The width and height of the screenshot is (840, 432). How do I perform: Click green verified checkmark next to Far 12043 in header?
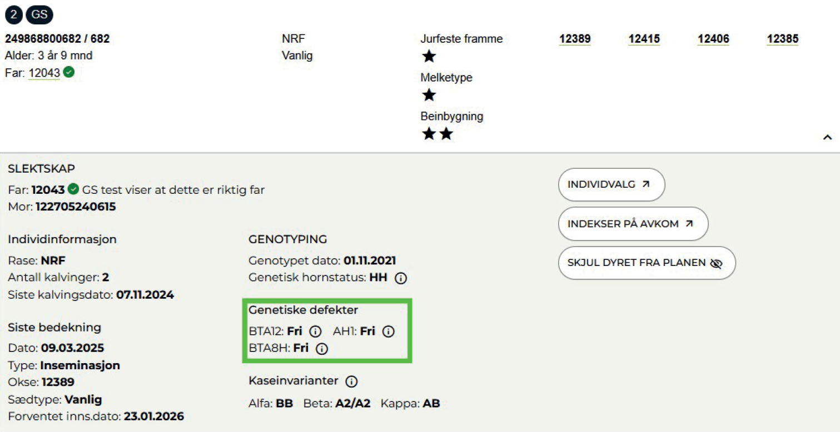pos(69,72)
